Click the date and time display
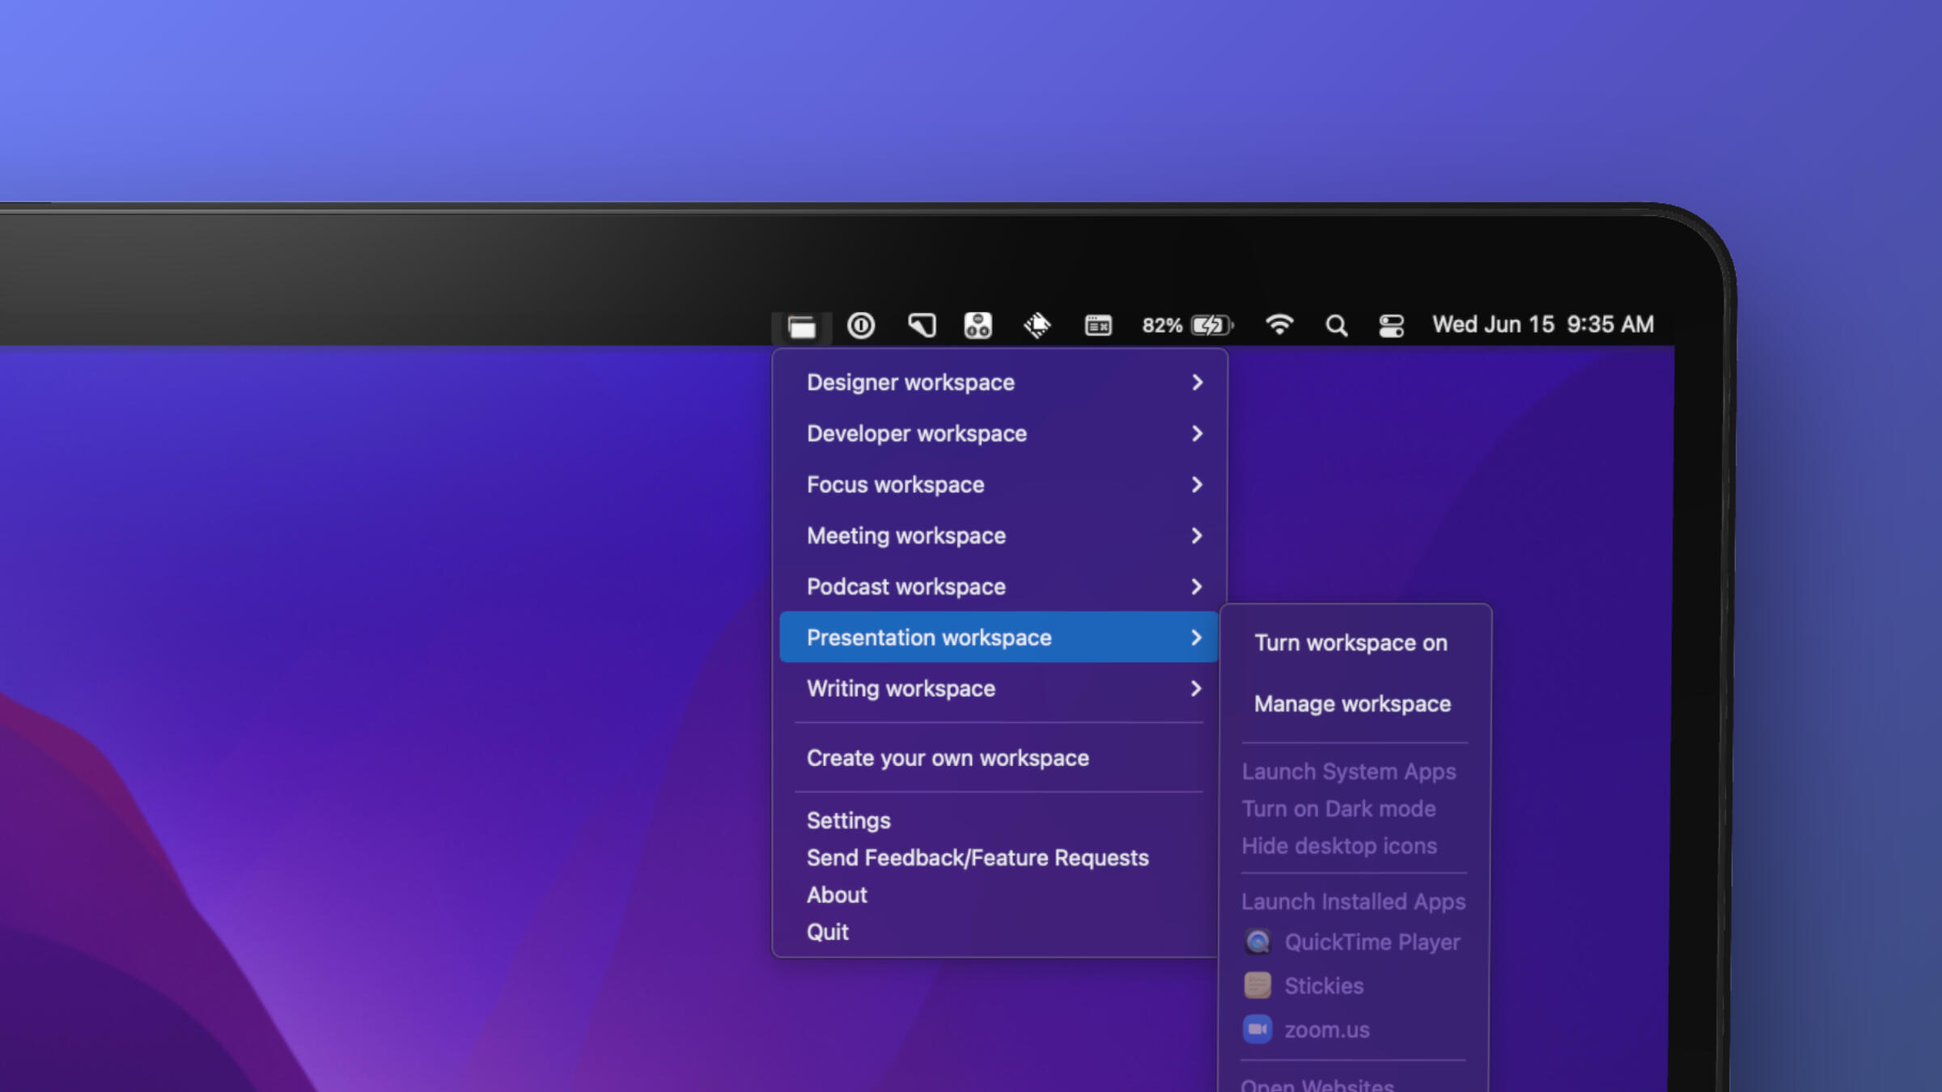Image resolution: width=1942 pixels, height=1092 pixels. 1542,324
